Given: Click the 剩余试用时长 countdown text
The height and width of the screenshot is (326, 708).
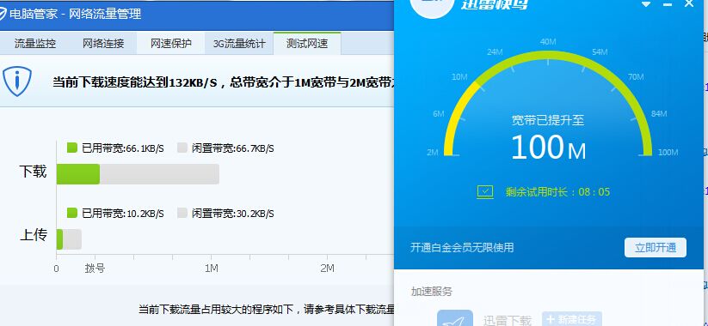Looking at the screenshot, I should [557, 192].
